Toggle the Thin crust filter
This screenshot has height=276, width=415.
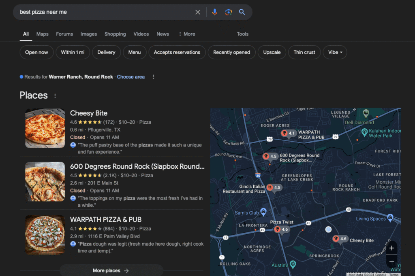click(304, 52)
